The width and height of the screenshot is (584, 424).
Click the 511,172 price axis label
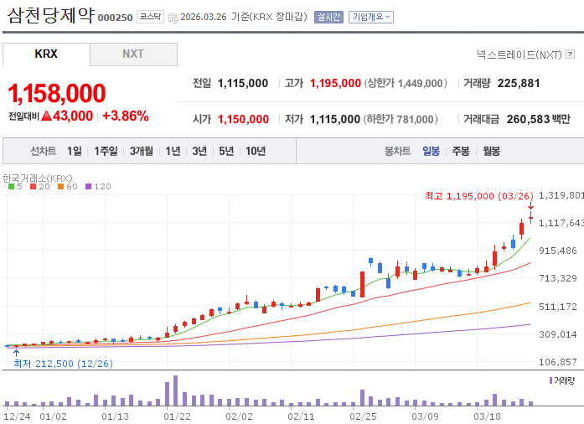[558, 307]
